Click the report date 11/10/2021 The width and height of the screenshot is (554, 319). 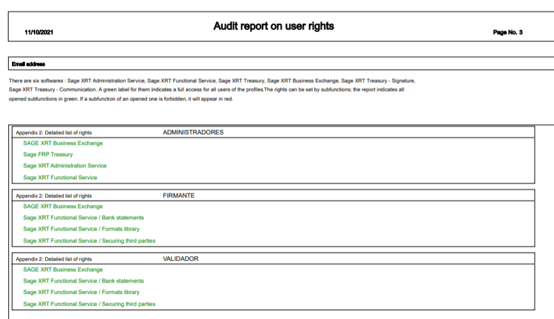tap(39, 33)
